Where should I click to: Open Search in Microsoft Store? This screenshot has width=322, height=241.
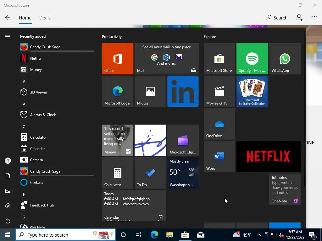pyautogui.click(x=277, y=18)
